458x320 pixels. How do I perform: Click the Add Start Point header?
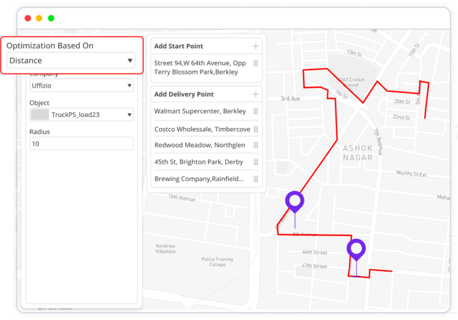coord(178,46)
